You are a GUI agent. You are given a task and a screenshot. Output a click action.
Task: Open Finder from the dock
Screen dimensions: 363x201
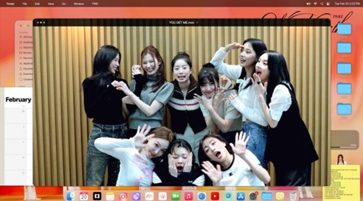(x=70, y=196)
